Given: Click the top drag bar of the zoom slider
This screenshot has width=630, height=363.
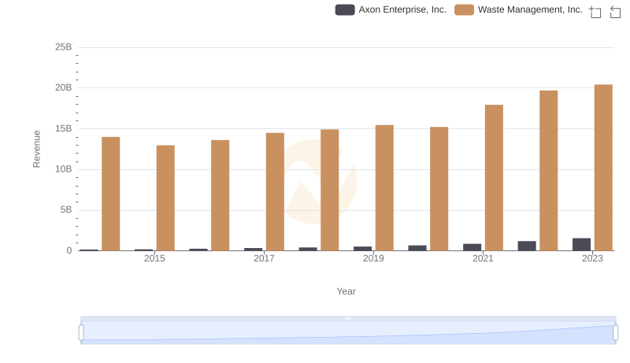Looking at the screenshot, I should click(348, 318).
